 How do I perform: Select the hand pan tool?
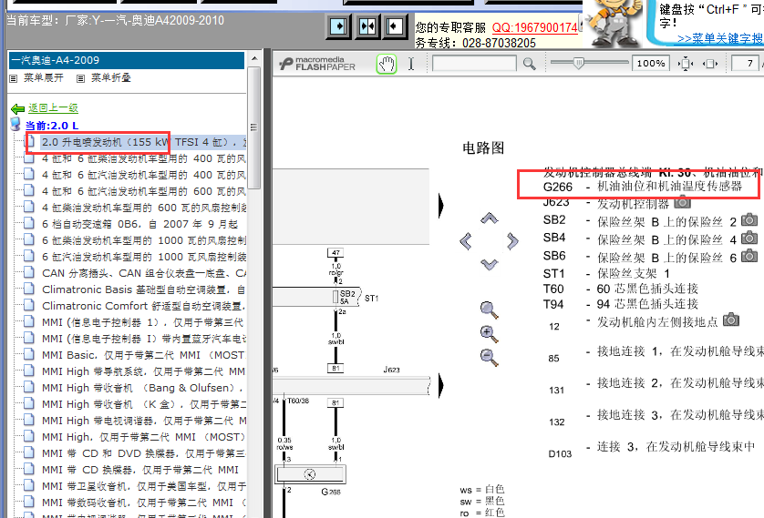387,64
